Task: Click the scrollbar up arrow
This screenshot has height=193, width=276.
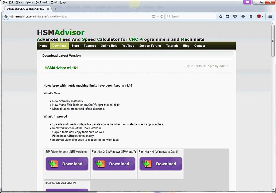Action: pos(273,23)
